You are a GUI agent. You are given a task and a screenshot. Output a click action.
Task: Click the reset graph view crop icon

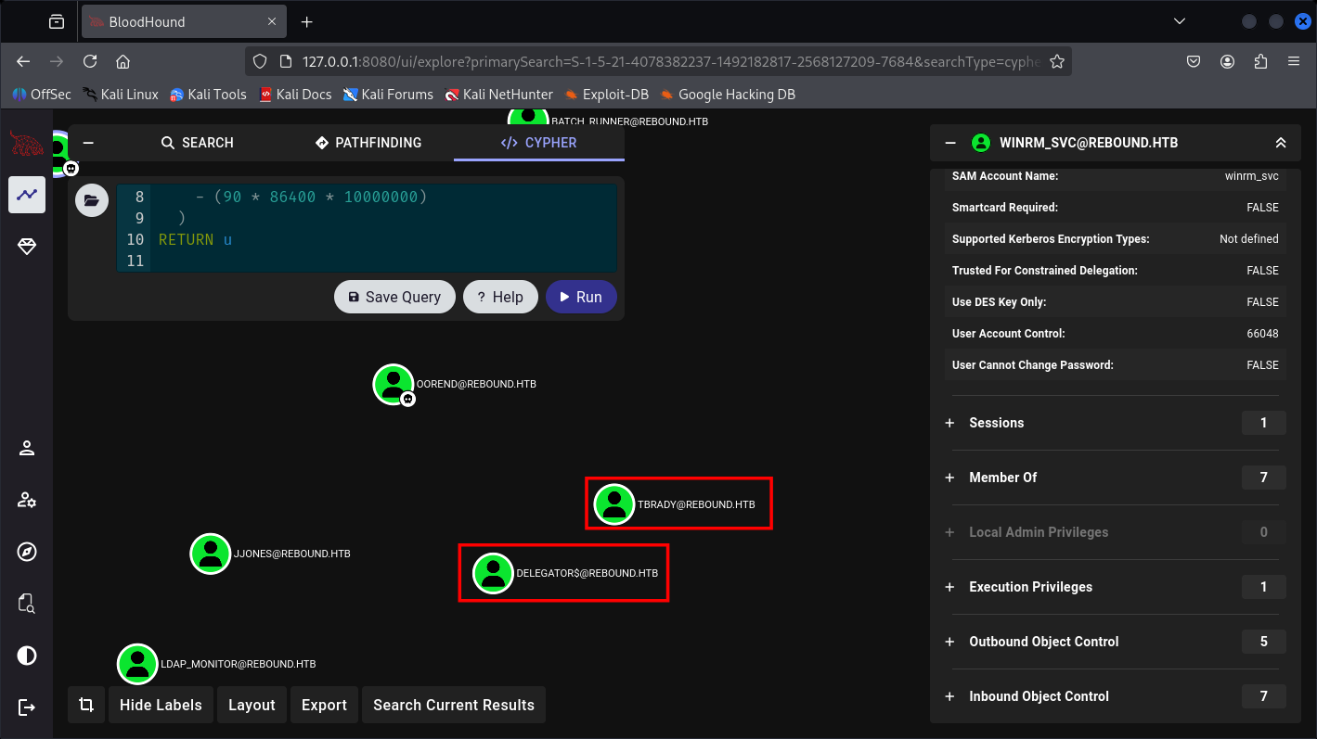(86, 705)
